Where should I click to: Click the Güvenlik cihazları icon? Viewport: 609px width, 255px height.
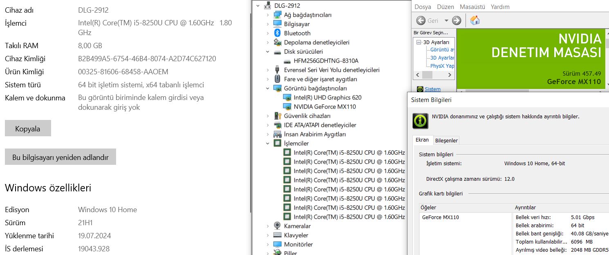click(x=278, y=116)
